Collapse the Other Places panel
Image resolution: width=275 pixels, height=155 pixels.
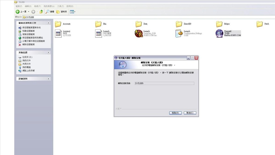coord(48,52)
